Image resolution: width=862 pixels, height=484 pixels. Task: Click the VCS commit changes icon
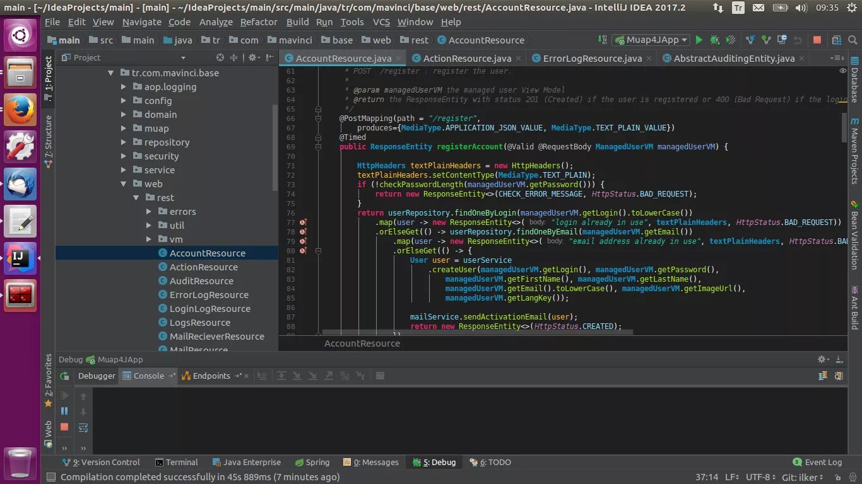766,40
